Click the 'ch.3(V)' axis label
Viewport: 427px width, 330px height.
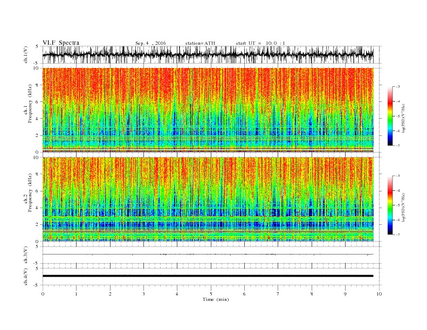(x=26, y=255)
